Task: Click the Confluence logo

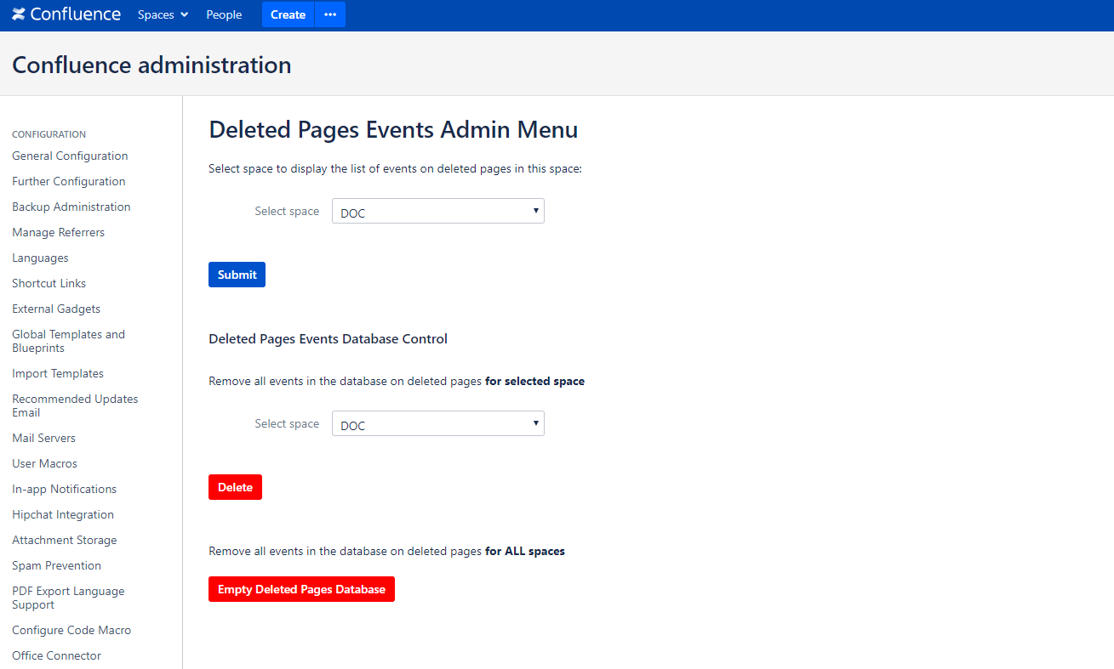Action: [x=66, y=14]
